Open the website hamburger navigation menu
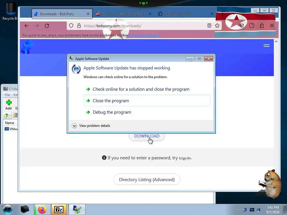The width and height of the screenshot is (287, 215). 267,46
